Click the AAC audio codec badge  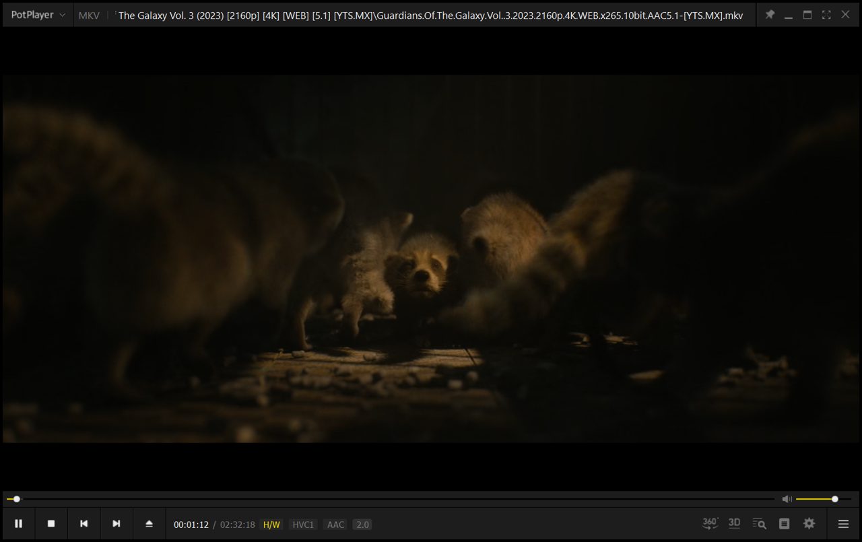(335, 524)
